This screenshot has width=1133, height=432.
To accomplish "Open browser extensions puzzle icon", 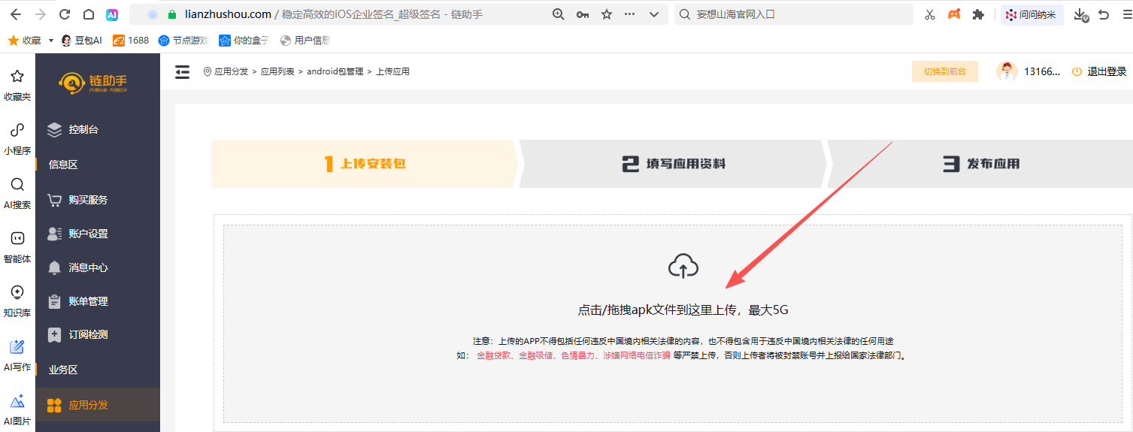I will (977, 14).
